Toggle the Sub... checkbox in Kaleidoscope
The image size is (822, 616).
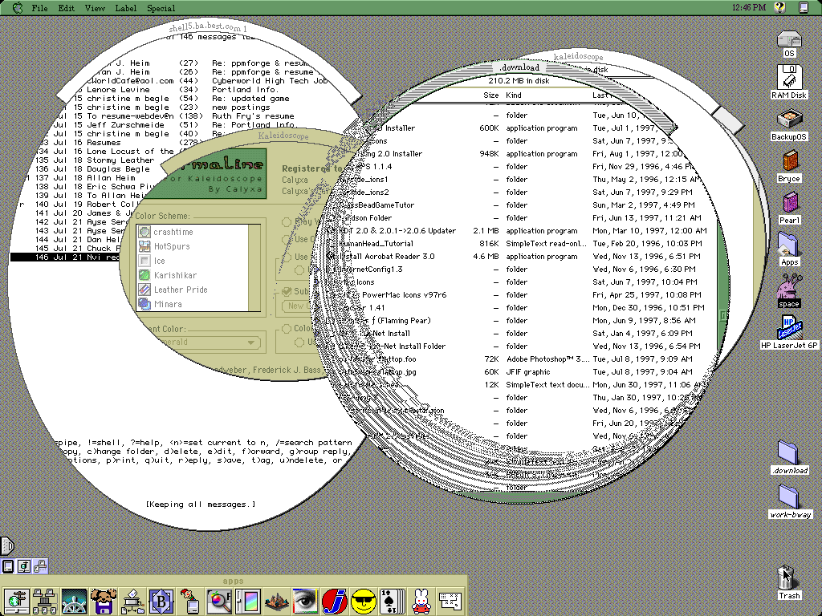point(287,291)
